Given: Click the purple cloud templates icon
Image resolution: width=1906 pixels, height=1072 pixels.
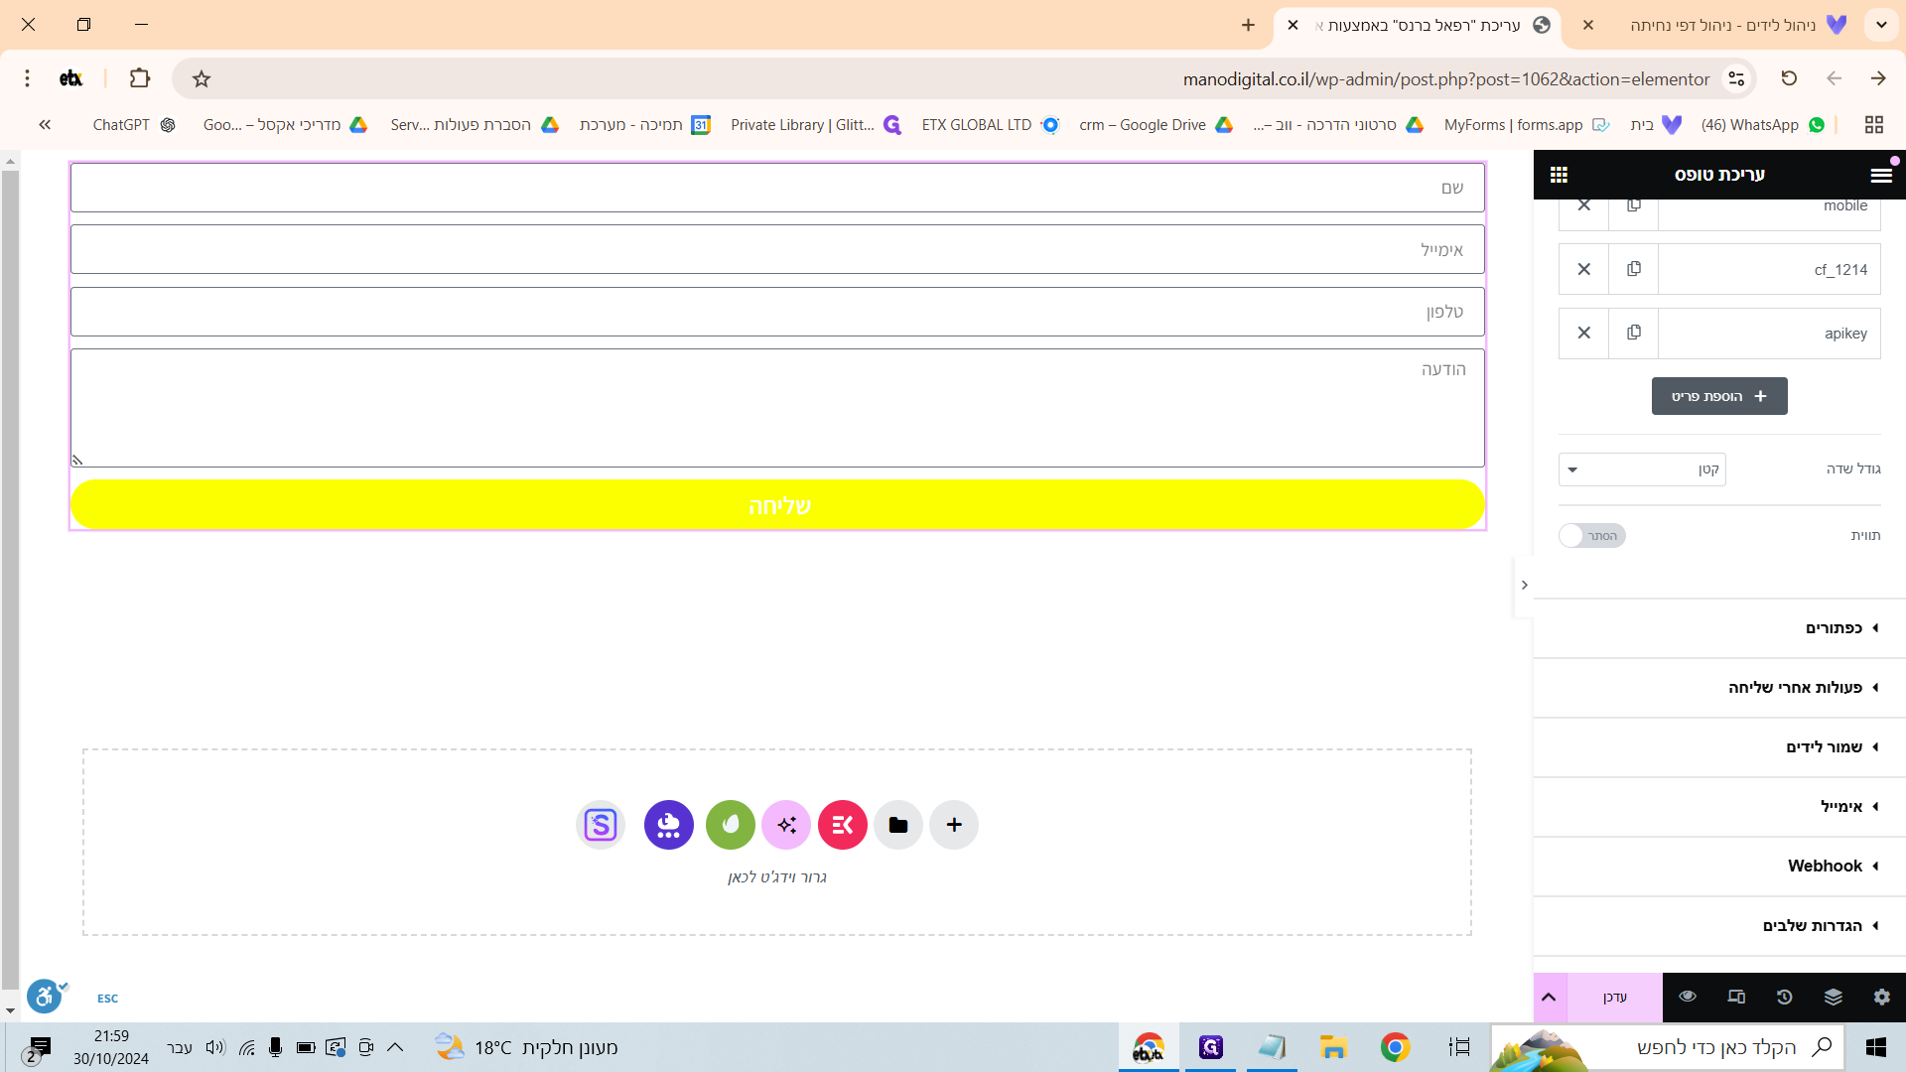Looking at the screenshot, I should (x=669, y=825).
